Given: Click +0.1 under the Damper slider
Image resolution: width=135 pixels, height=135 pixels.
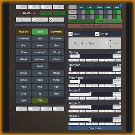Looking at the screenshot, I should 101,73.
